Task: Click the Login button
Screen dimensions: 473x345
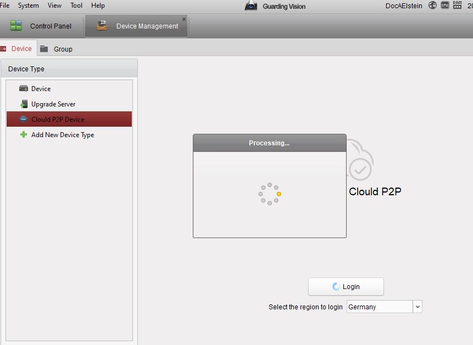Action: (346, 286)
